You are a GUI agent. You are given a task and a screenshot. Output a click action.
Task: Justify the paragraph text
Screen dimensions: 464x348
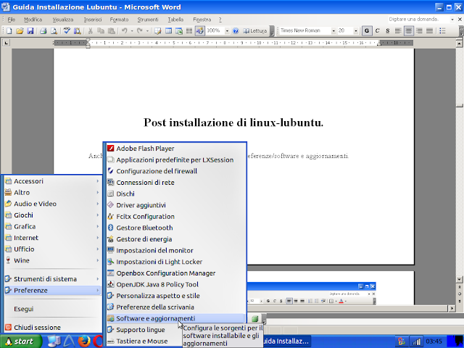pos(429,30)
